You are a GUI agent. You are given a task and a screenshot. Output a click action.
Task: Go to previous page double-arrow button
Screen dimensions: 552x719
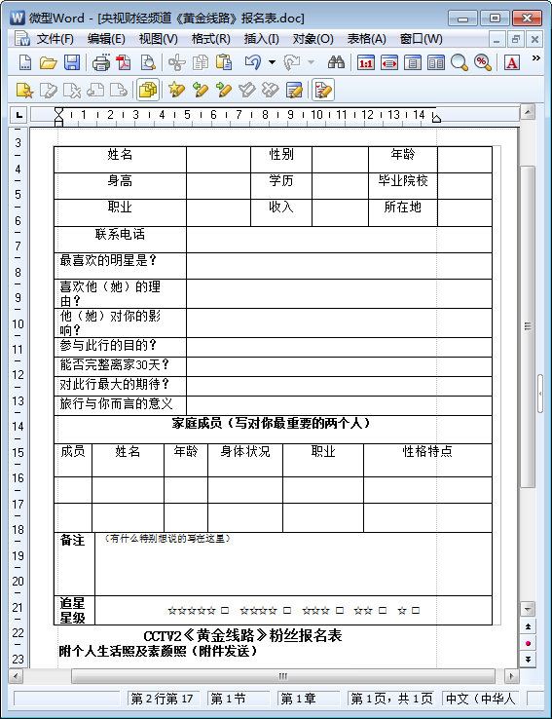tap(528, 626)
